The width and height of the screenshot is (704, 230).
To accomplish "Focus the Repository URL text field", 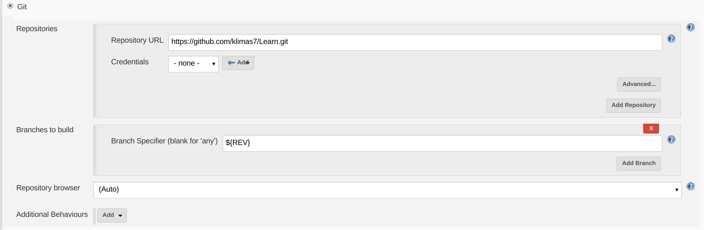I will [x=415, y=42].
